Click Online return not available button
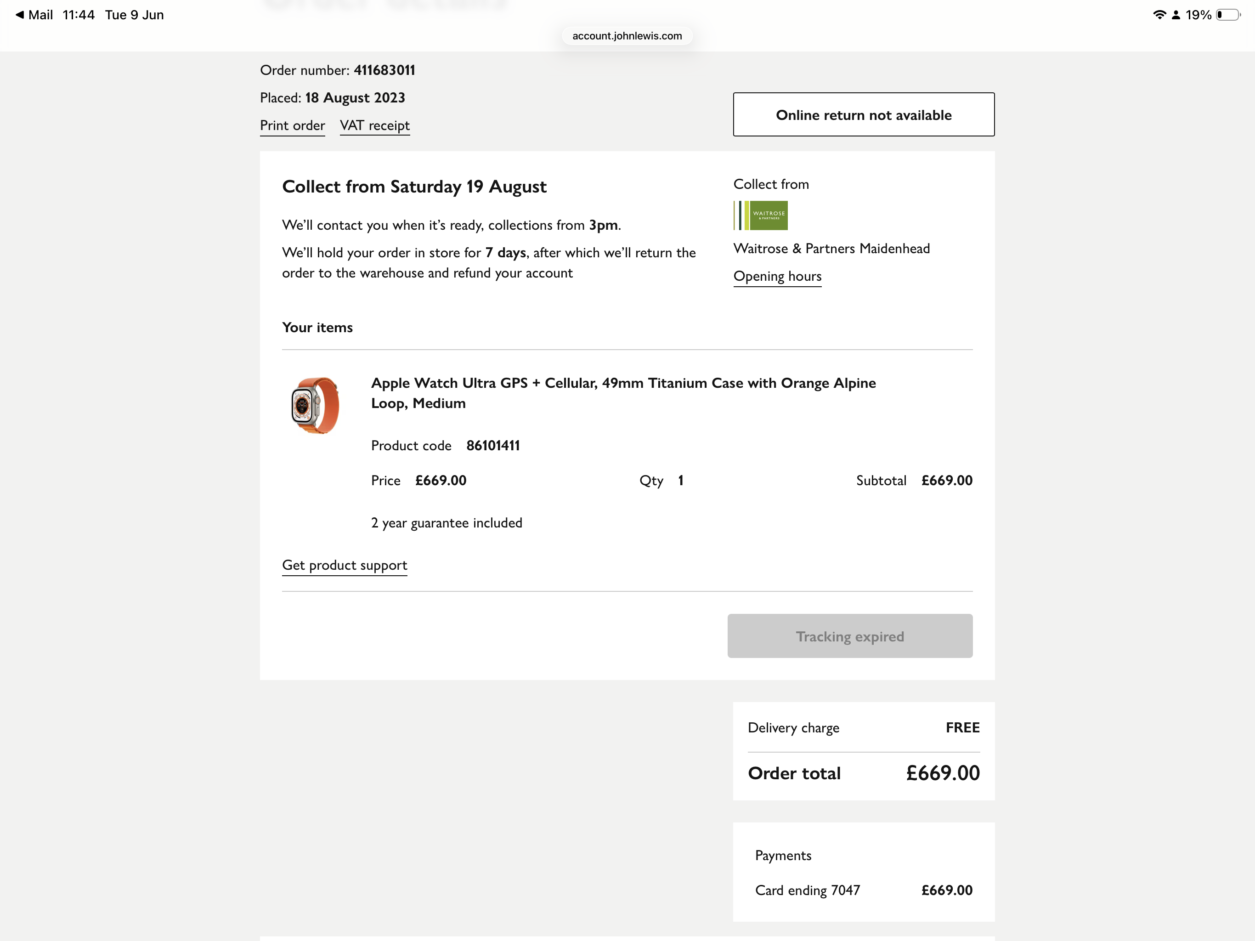 click(x=864, y=115)
